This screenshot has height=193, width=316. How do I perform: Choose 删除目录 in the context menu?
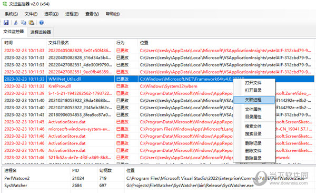click(253, 158)
